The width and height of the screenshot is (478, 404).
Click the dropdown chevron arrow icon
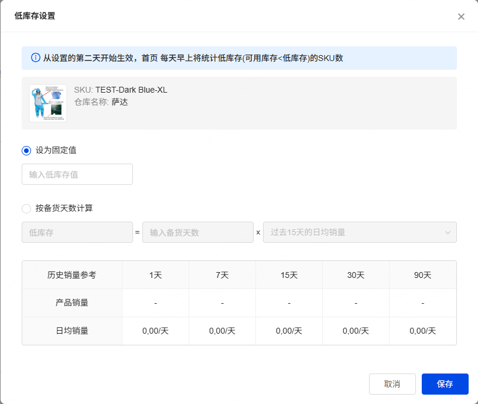coord(448,233)
